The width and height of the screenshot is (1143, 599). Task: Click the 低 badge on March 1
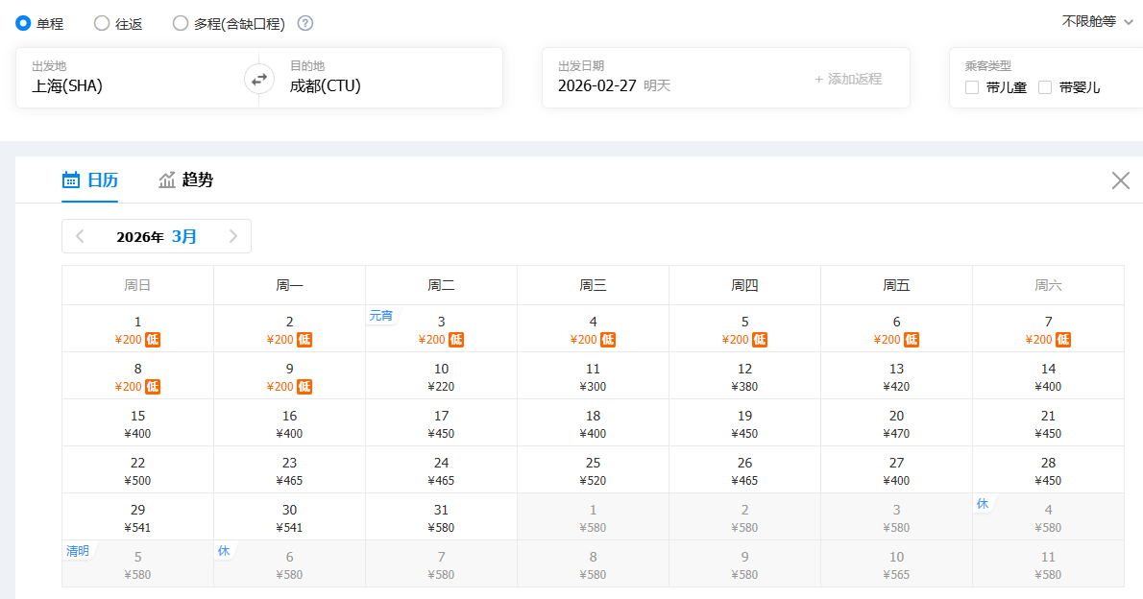point(153,340)
